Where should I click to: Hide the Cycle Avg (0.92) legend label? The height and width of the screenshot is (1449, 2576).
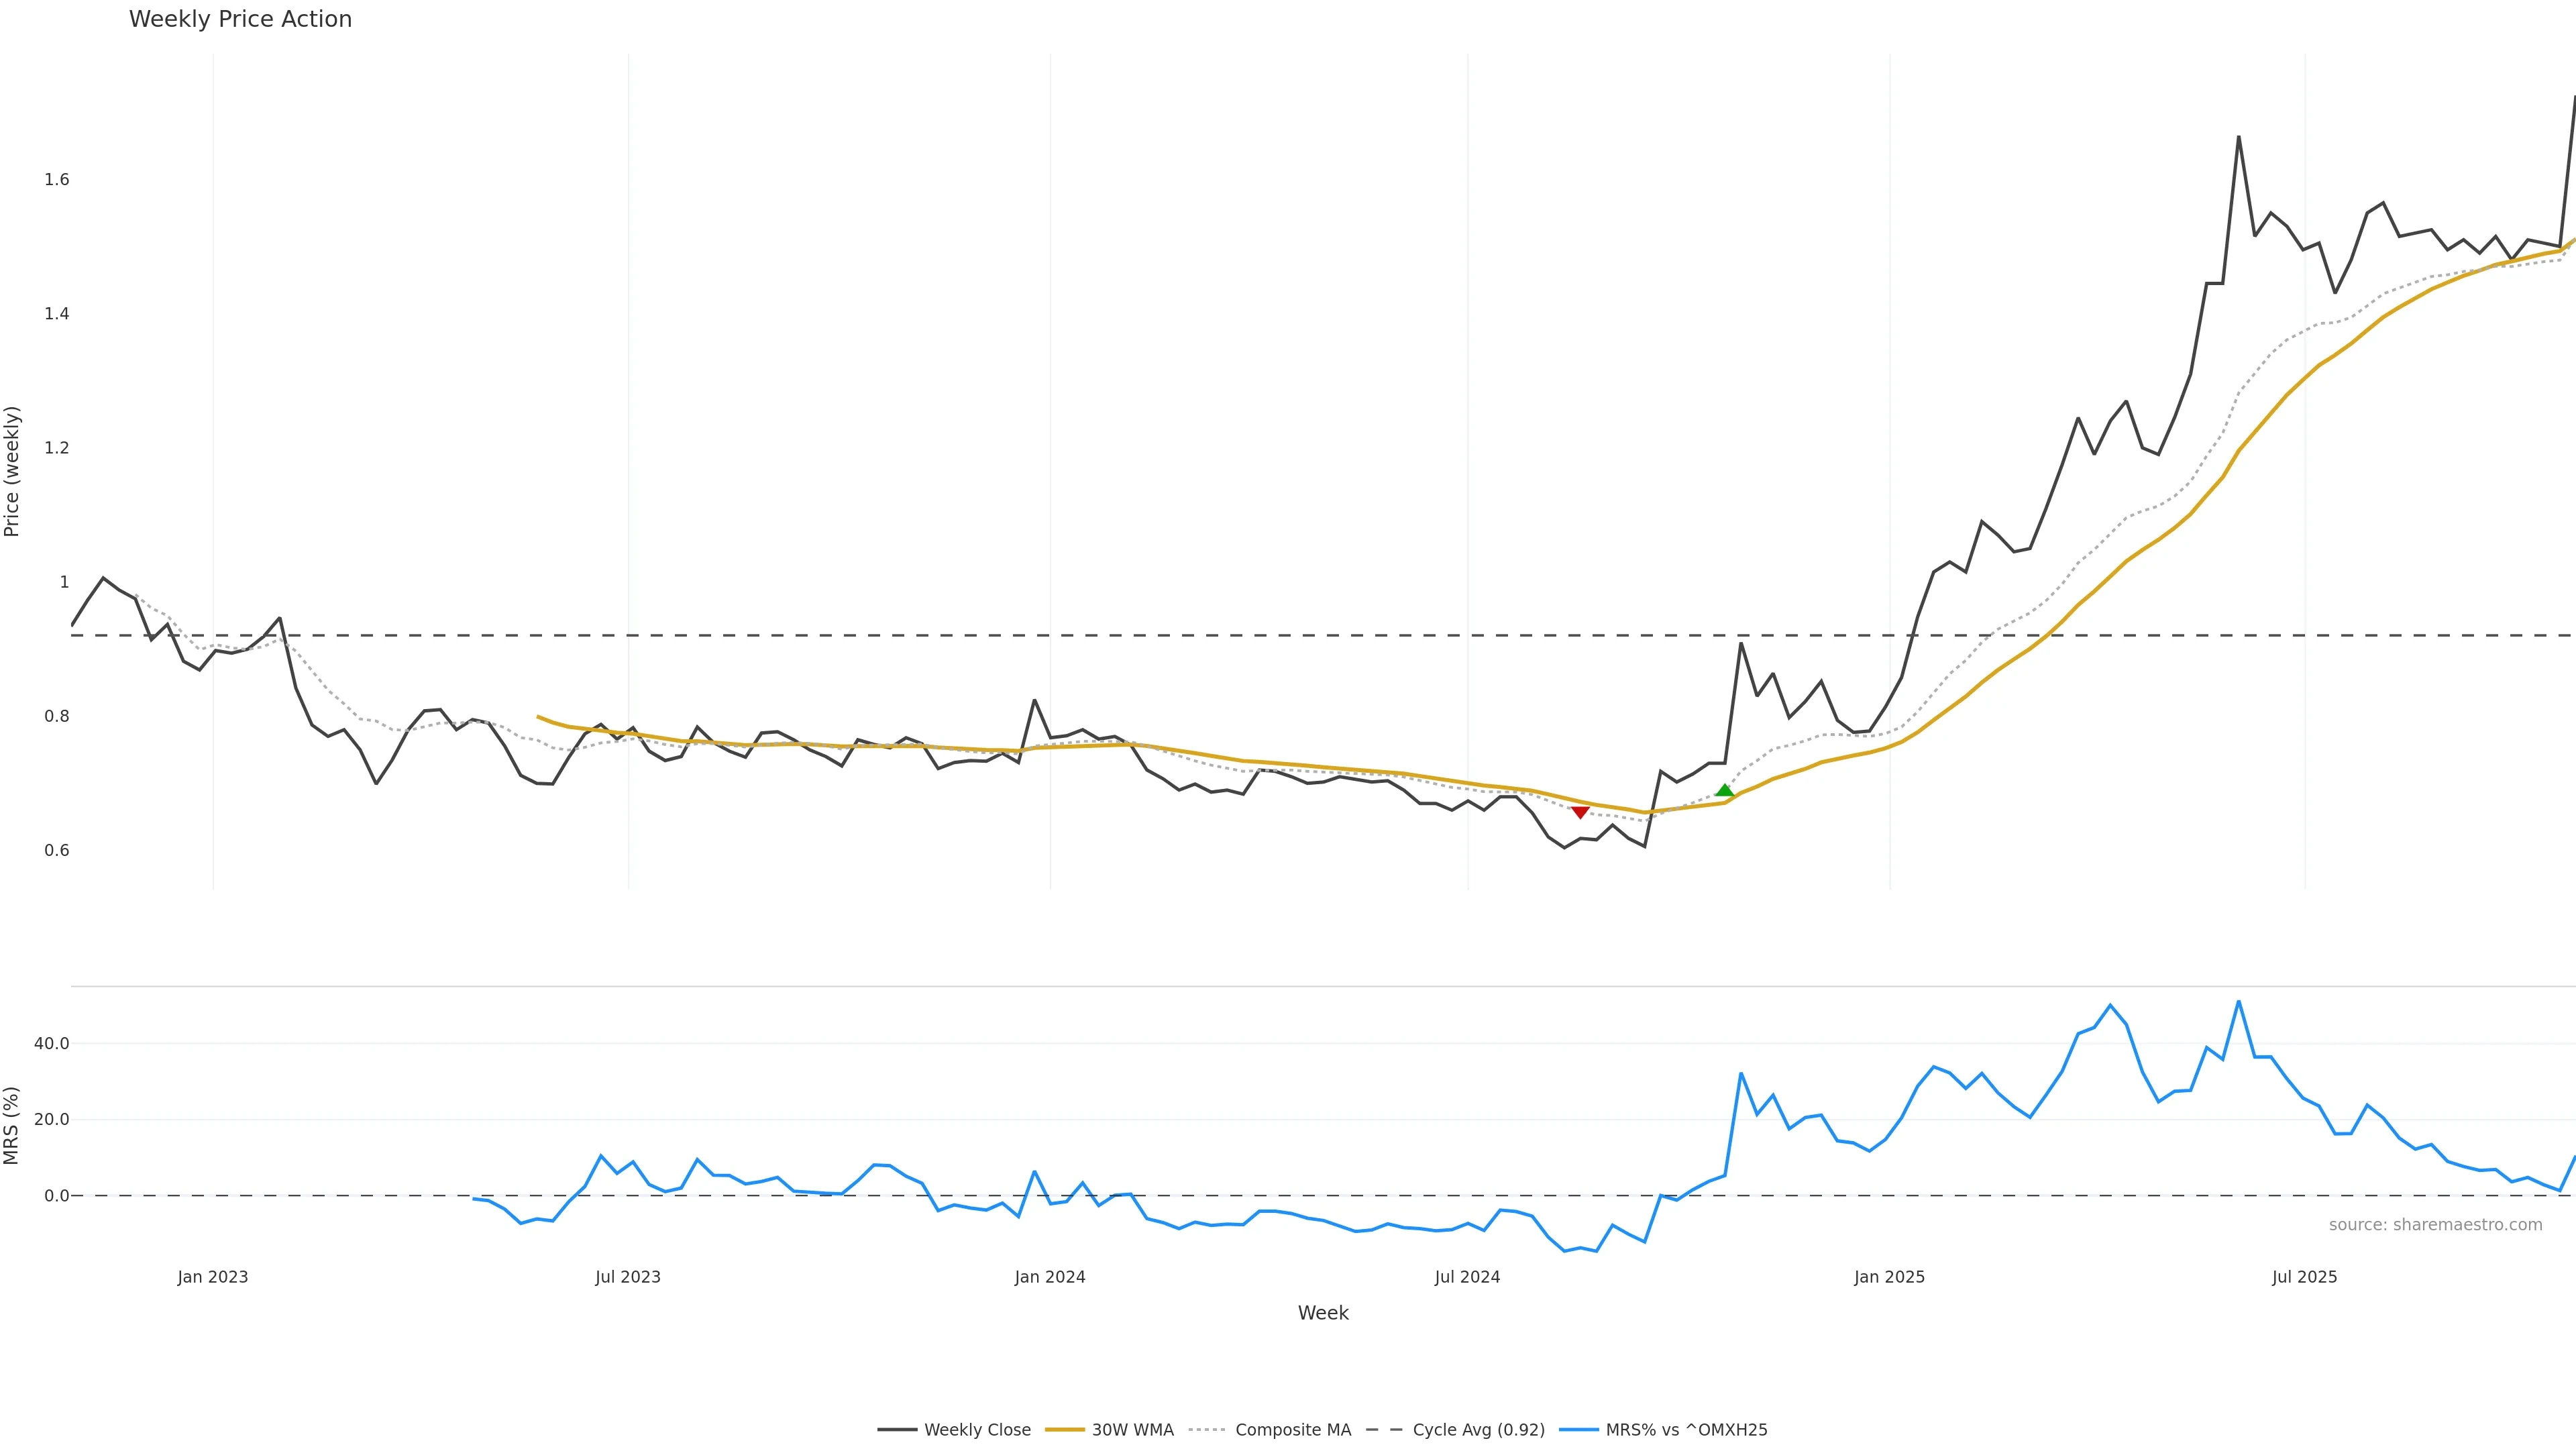coord(1478,1430)
